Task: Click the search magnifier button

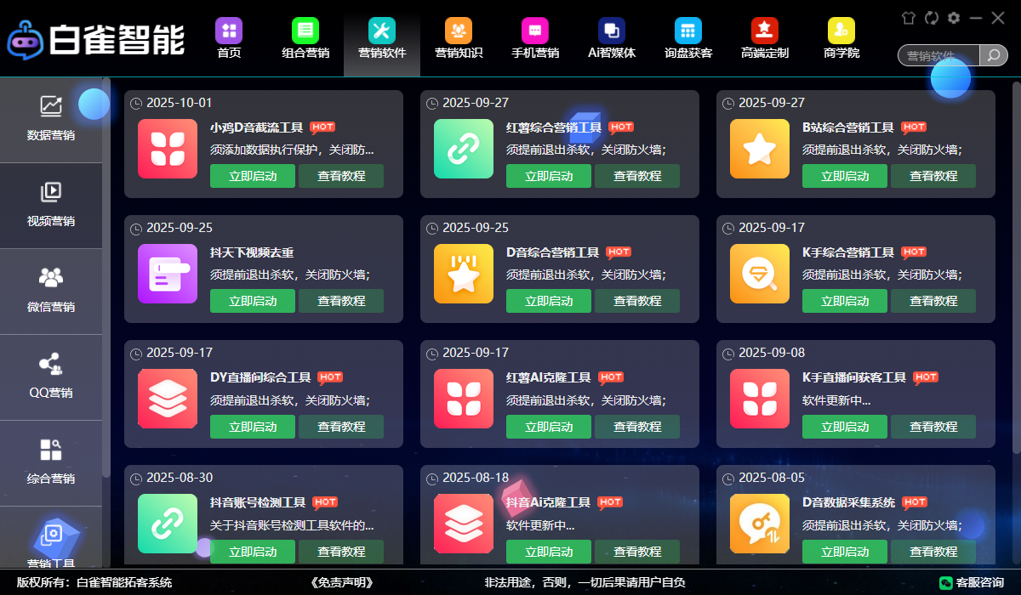Action: point(993,56)
